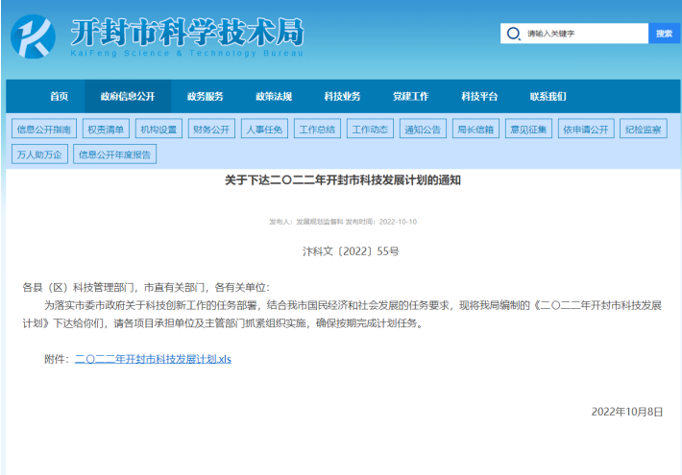Click the 机构设置 sub-navigation button
The width and height of the screenshot is (682, 475).
[x=158, y=130]
